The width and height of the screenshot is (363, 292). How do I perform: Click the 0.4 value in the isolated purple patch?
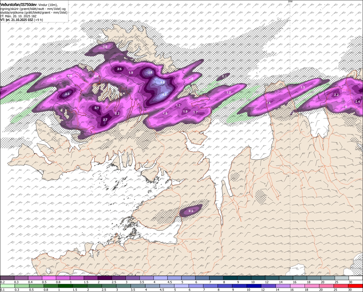tap(191, 211)
